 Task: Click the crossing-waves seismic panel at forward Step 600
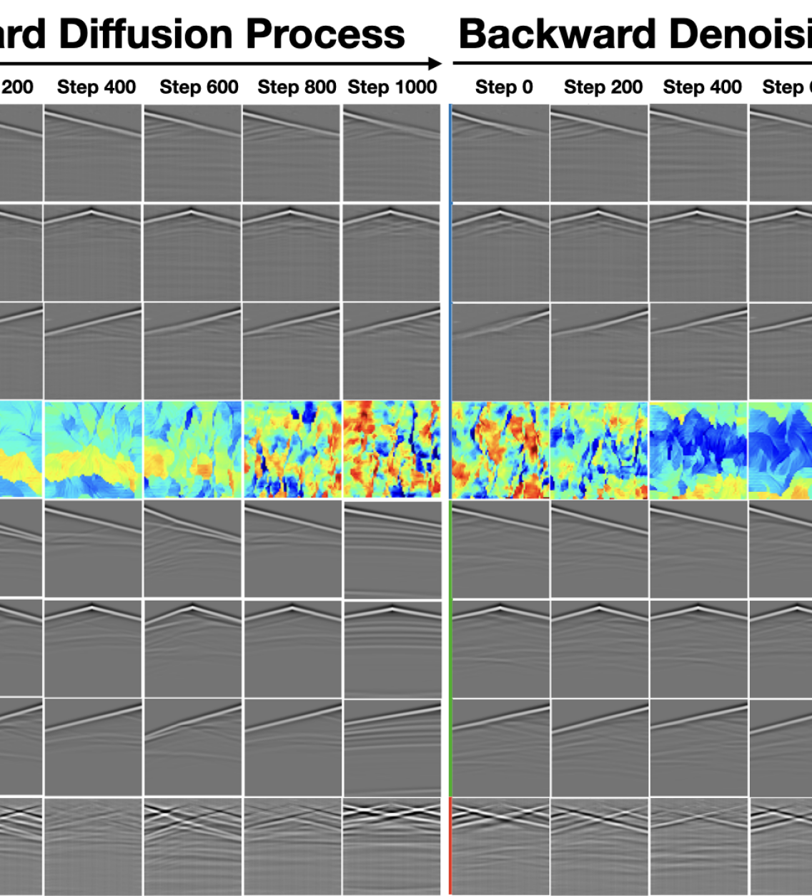193,847
